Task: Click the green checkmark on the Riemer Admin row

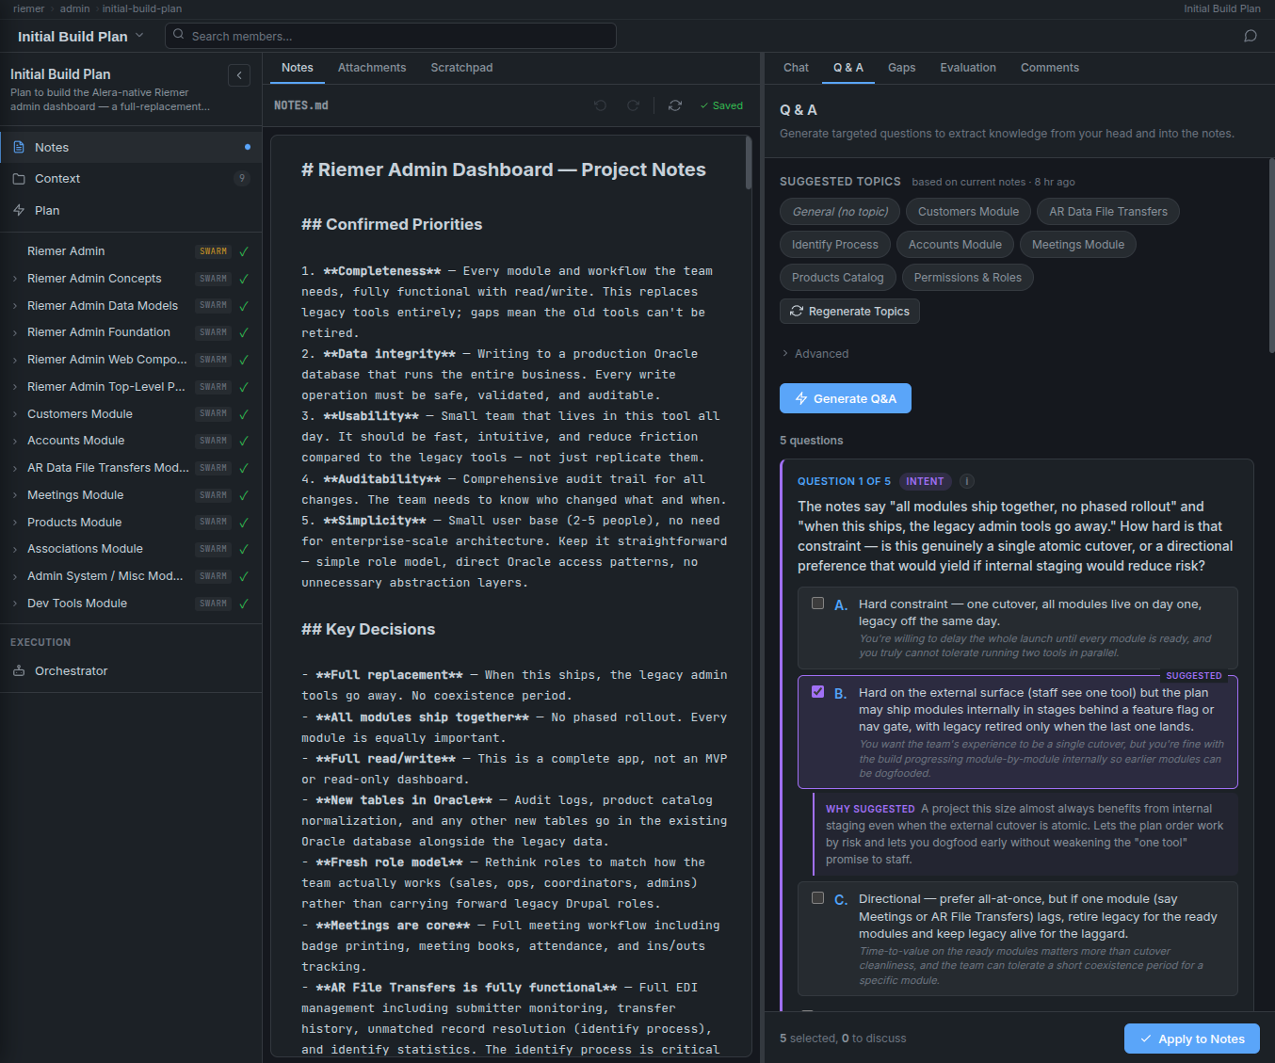Action: pos(244,251)
